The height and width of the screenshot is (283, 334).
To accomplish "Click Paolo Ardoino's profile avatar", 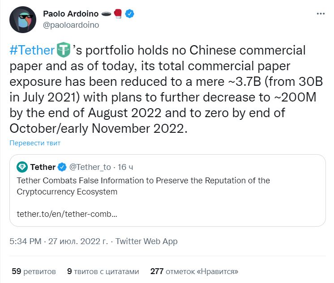I will (x=22, y=20).
